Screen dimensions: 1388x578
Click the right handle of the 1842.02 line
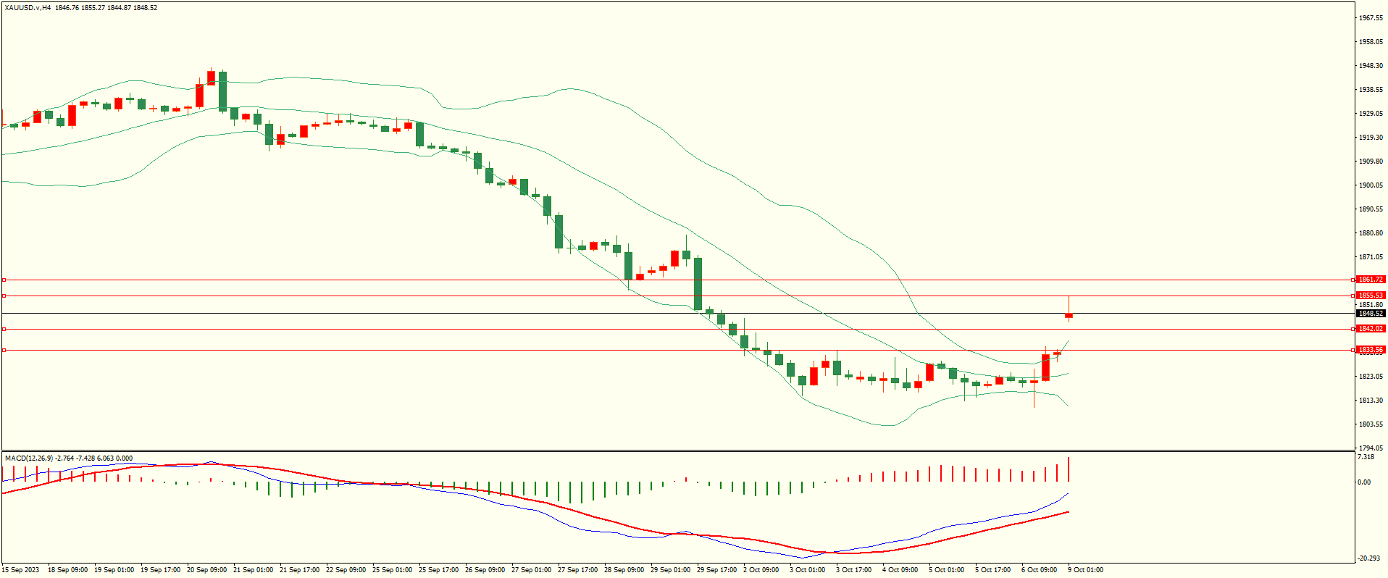1354,329
